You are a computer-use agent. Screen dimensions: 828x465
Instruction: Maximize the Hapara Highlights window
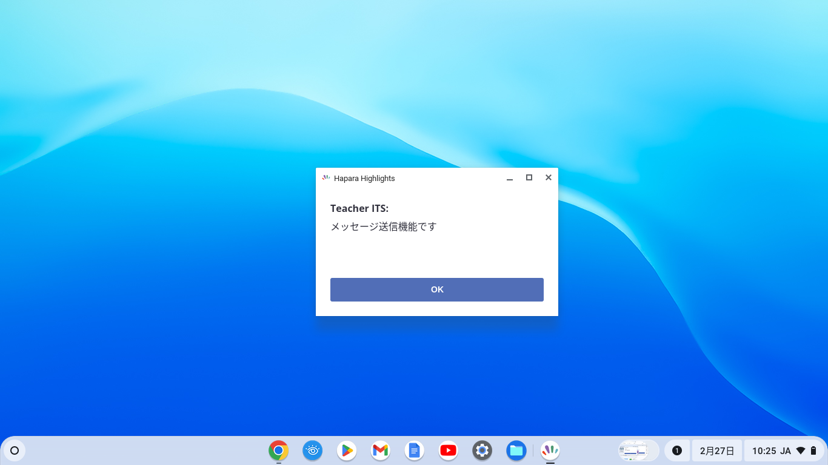(529, 177)
